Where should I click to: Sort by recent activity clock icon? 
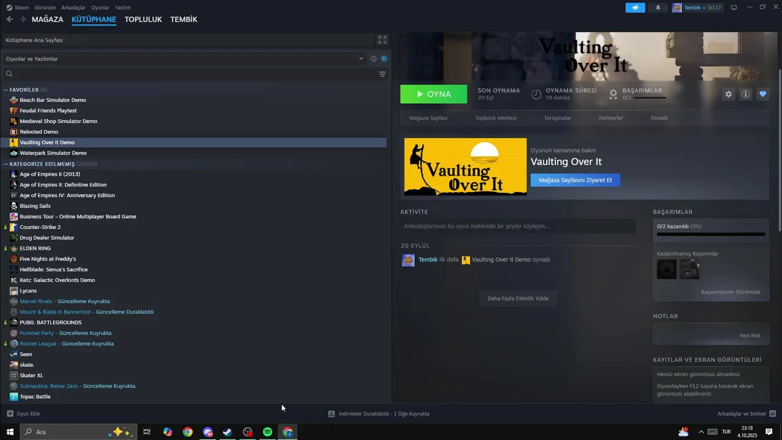point(373,59)
